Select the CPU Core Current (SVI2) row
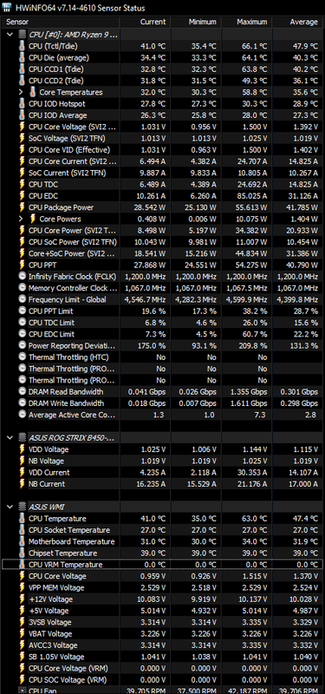Viewport: 325px width, 694px height. pos(162,161)
